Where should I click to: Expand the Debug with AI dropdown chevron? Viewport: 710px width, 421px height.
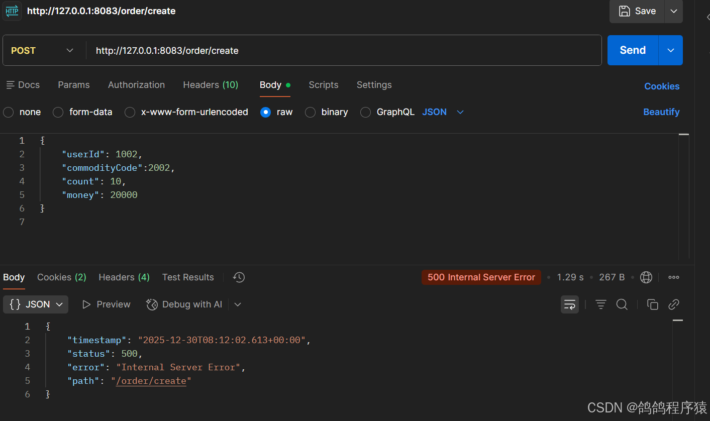tap(238, 304)
